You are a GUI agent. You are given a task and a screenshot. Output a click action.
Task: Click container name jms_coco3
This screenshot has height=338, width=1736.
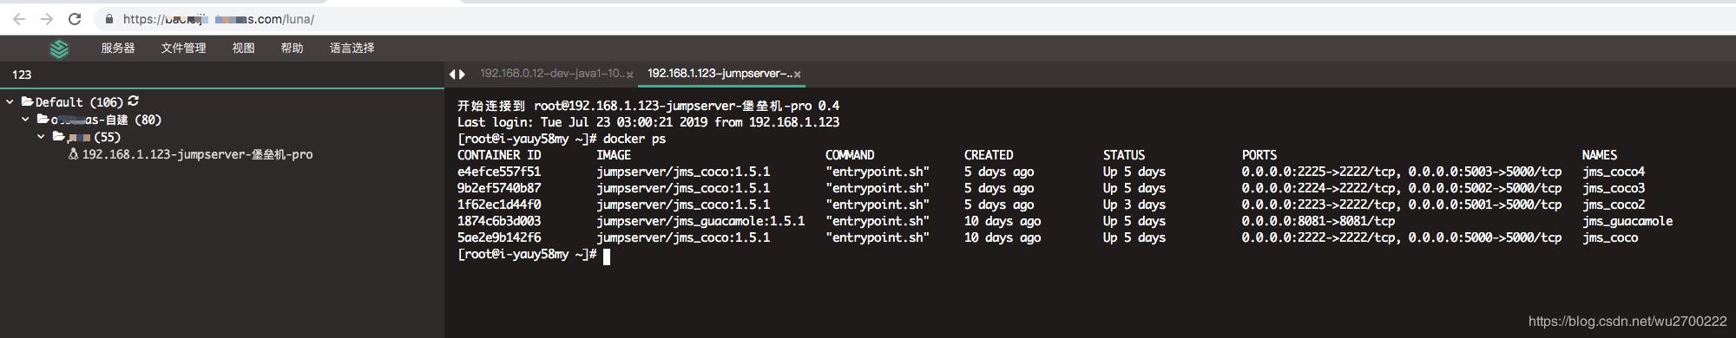(x=1613, y=188)
